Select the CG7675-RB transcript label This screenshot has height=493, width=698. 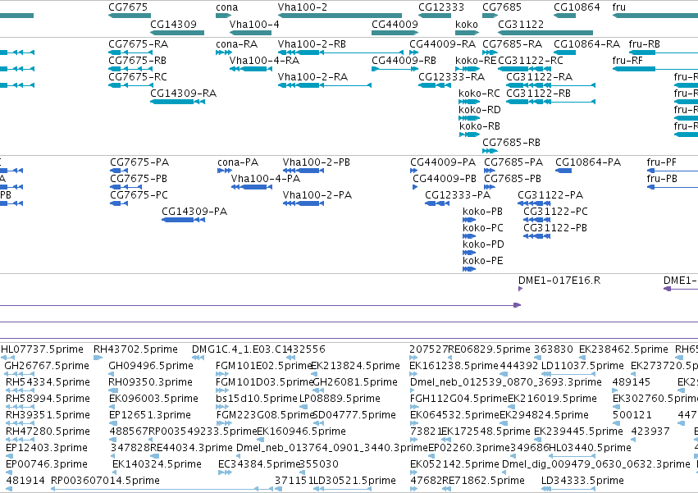click(138, 61)
